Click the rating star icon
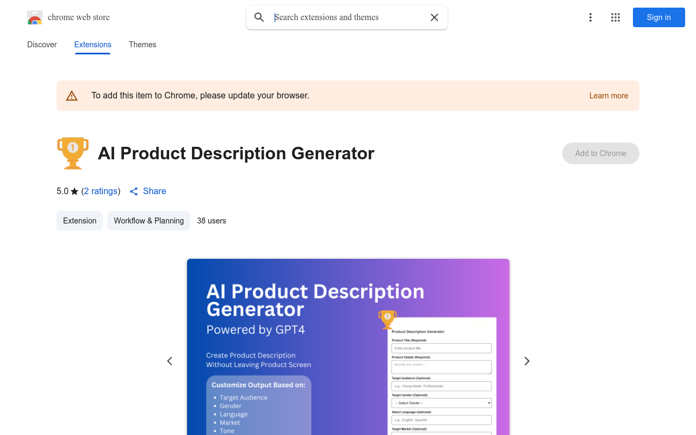 pyautogui.click(x=74, y=191)
